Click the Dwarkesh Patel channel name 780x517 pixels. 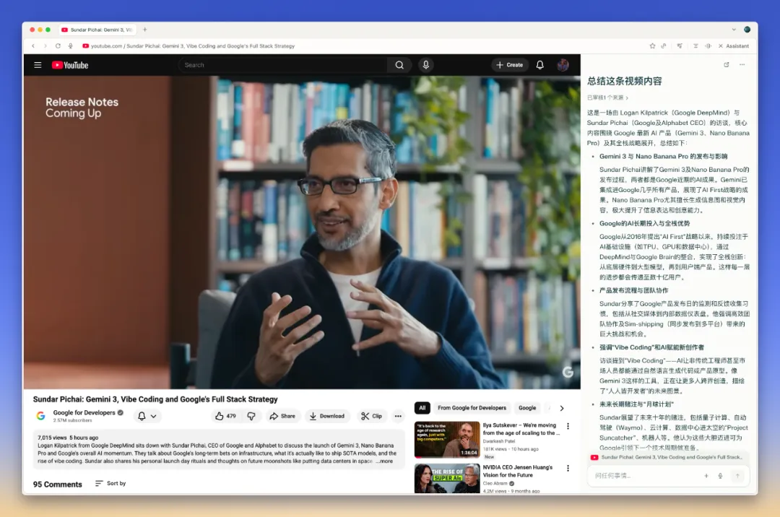[499, 441]
